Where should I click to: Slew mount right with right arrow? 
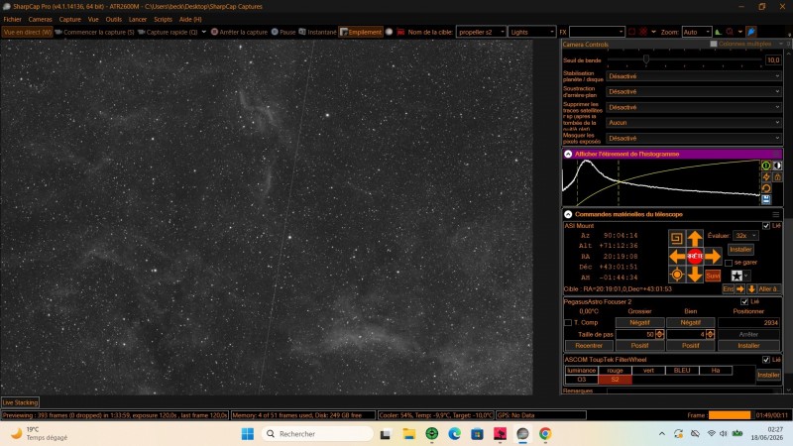pyautogui.click(x=713, y=257)
